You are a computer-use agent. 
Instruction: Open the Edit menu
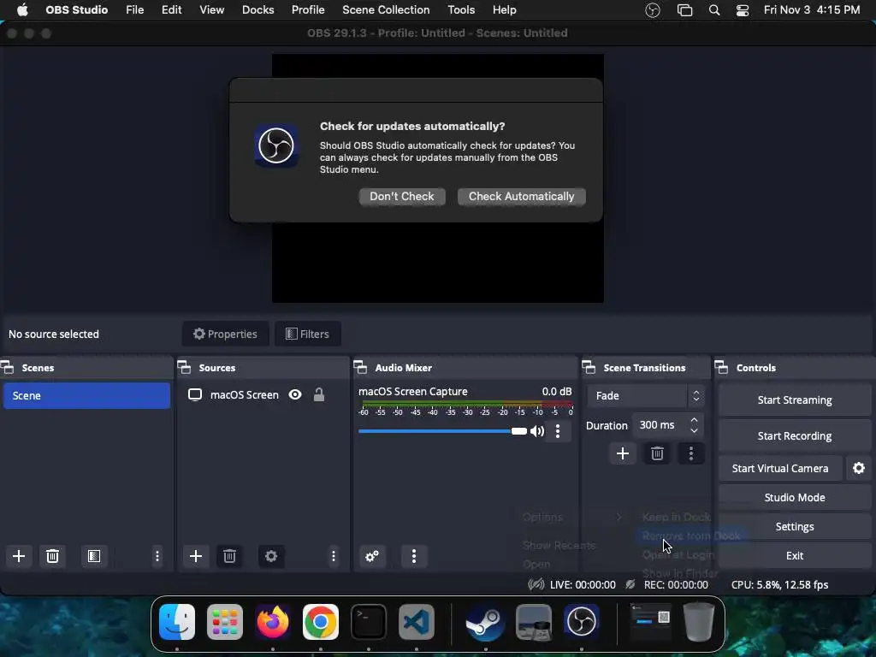pyautogui.click(x=171, y=10)
